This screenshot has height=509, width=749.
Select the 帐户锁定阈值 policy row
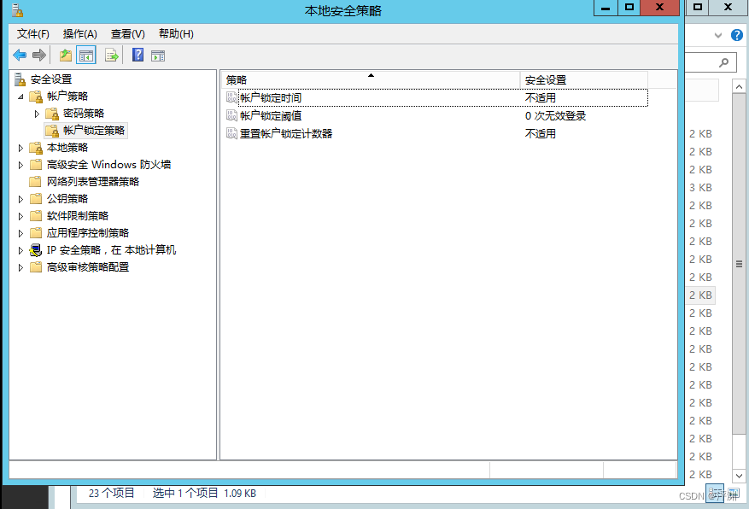click(436, 115)
